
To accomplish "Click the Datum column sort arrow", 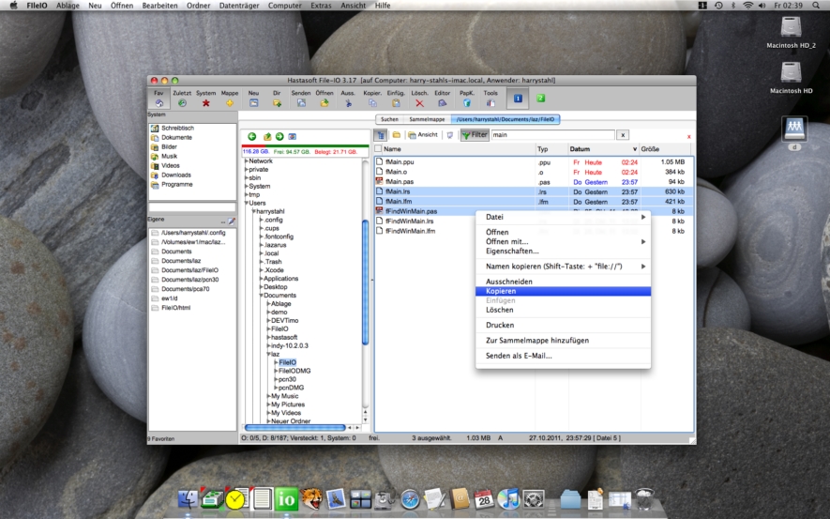I will point(635,149).
